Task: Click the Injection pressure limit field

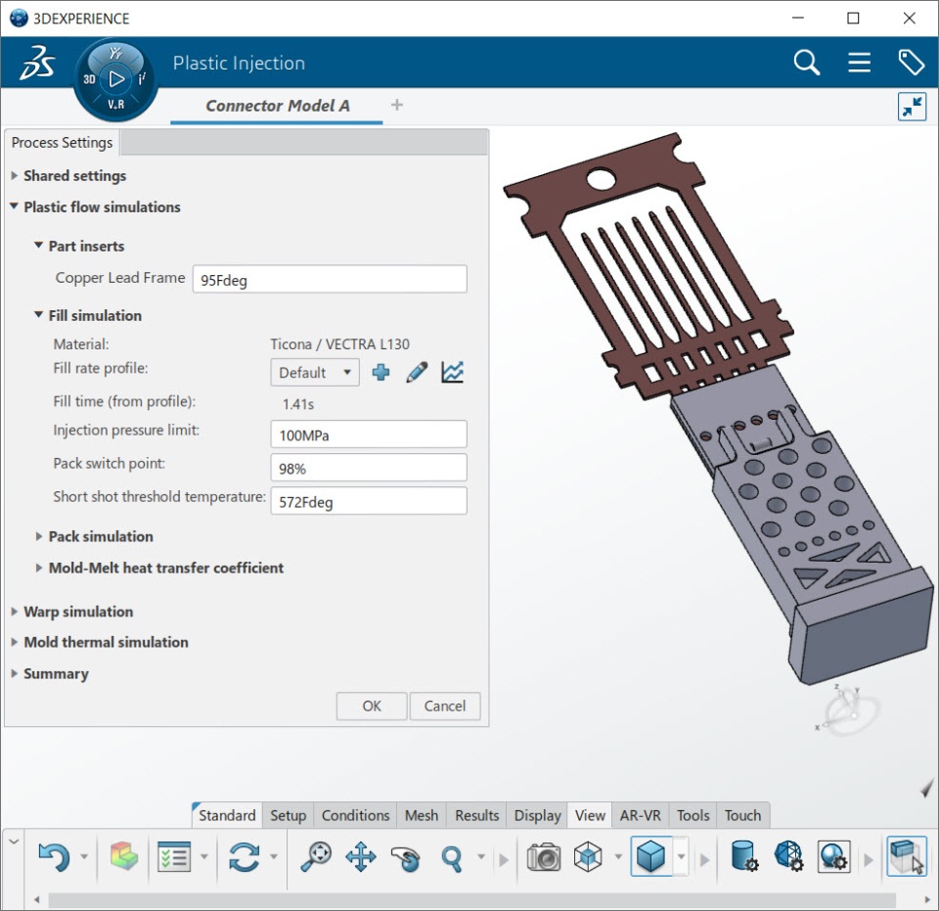Action: pos(369,434)
